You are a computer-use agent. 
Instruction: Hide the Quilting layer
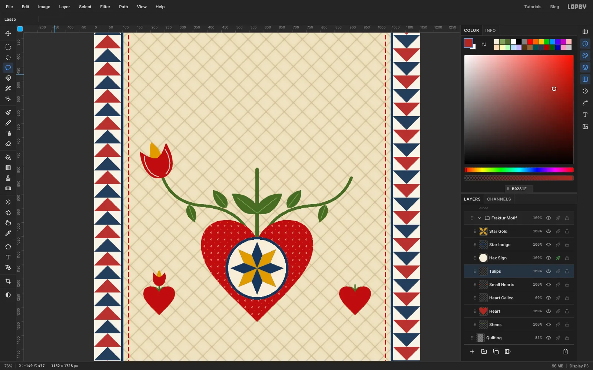pos(549,338)
